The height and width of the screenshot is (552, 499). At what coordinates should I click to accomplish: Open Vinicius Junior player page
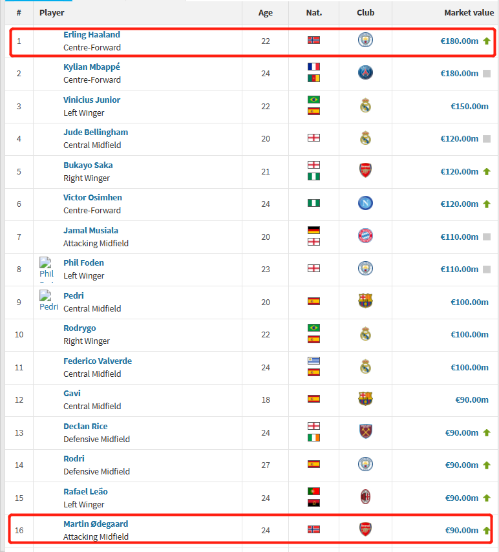(92, 100)
